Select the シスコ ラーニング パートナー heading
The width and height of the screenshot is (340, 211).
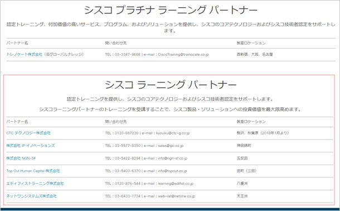click(x=171, y=85)
